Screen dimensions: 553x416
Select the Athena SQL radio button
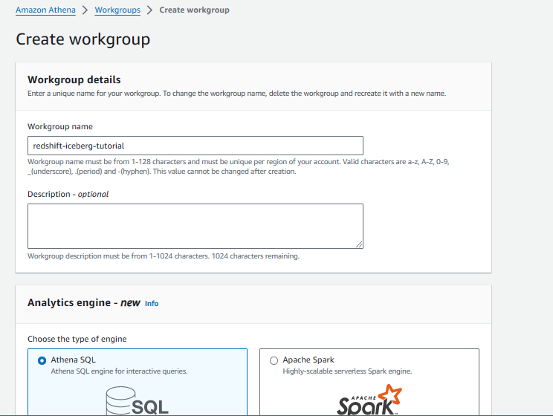tap(42, 360)
